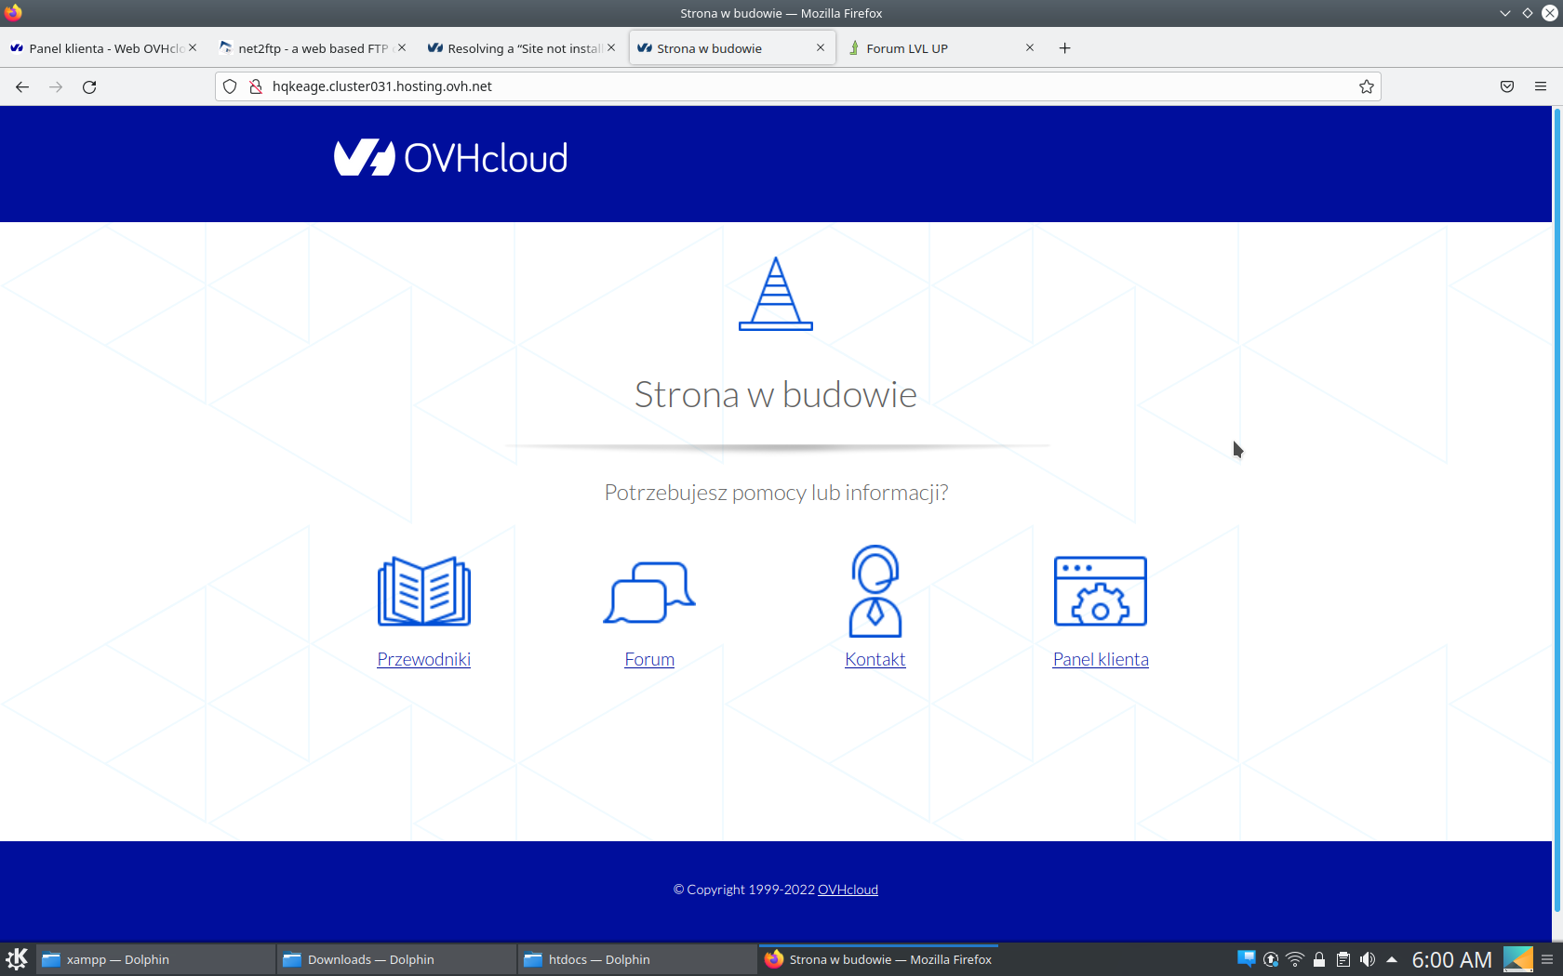
Task: Switch to the net2ftp tab
Action: 312,48
